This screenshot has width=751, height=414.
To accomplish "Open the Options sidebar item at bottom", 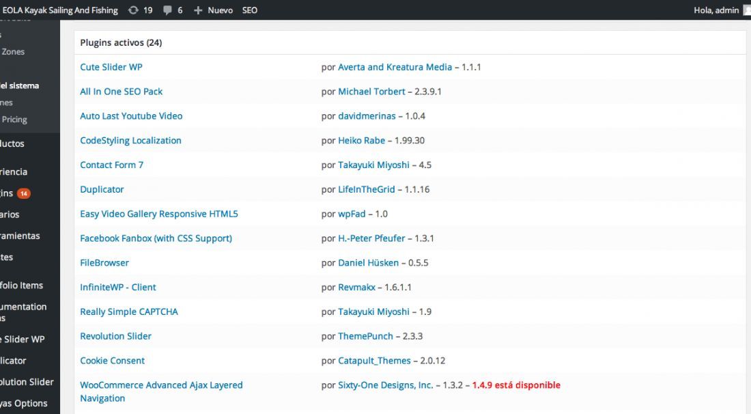I will (24, 404).
